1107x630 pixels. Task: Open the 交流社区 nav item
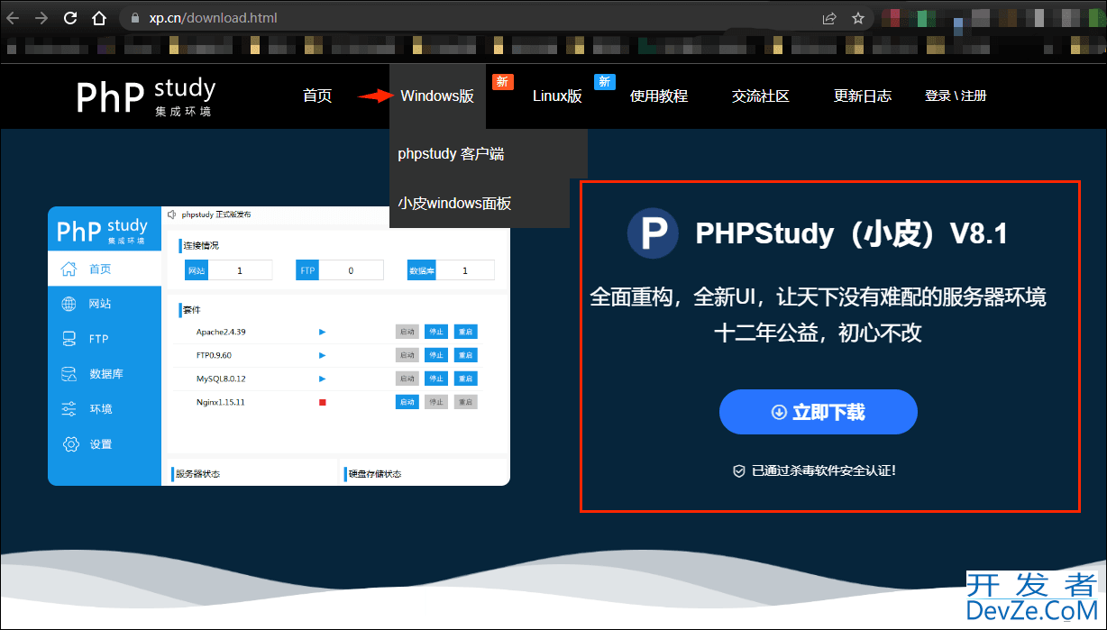coord(761,96)
